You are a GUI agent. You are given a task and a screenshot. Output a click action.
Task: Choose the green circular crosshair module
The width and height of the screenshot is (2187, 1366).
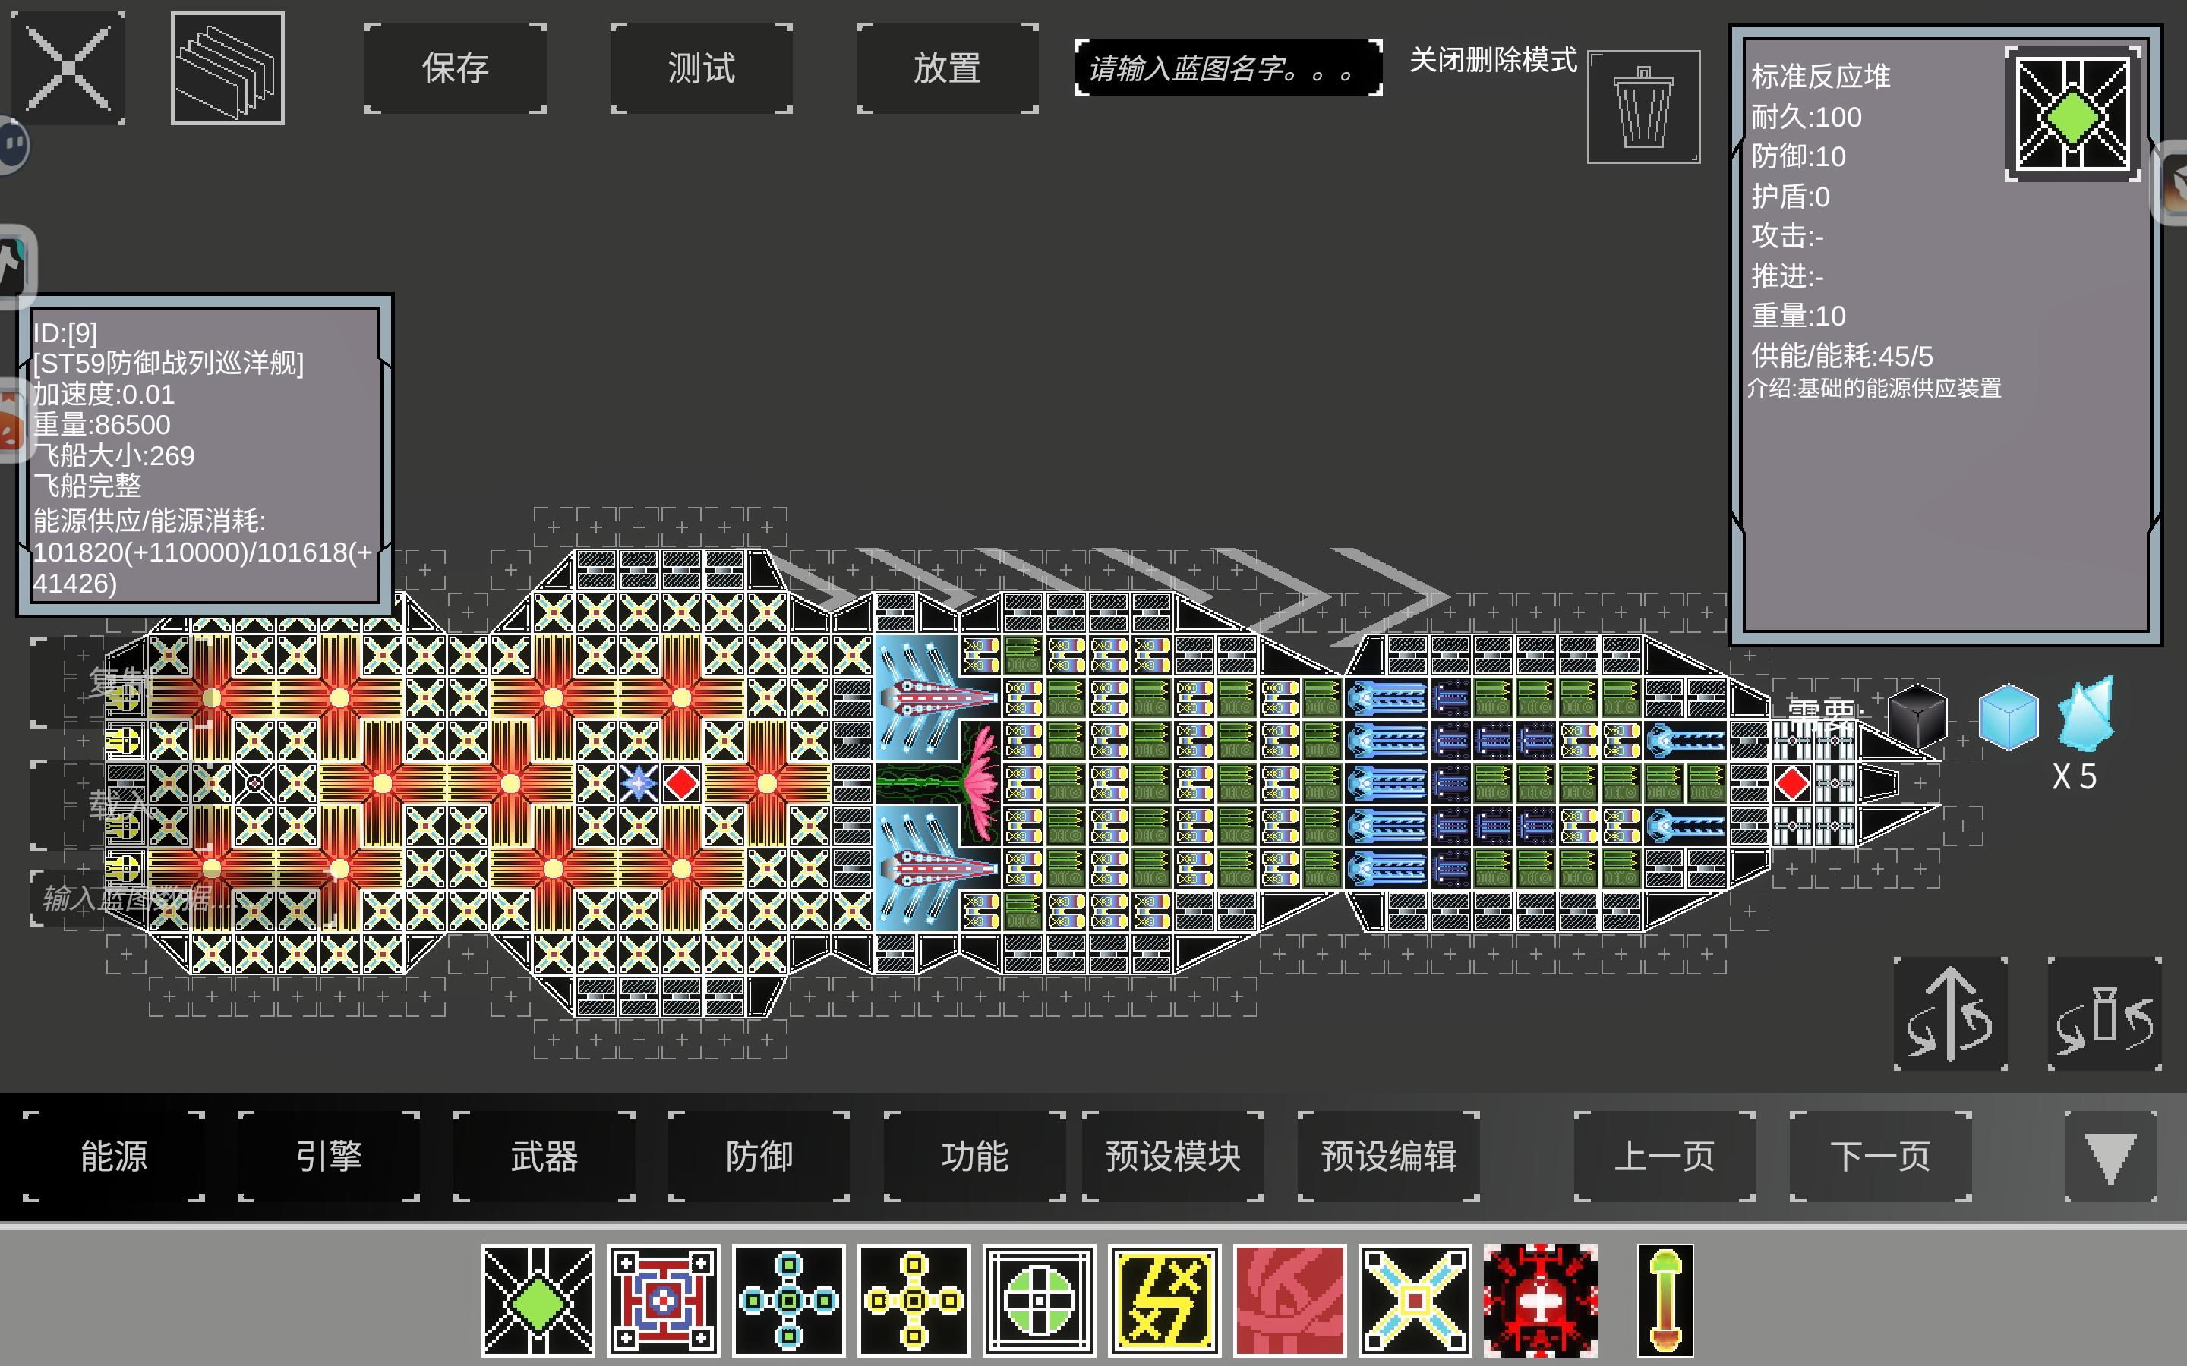tap(1040, 1300)
